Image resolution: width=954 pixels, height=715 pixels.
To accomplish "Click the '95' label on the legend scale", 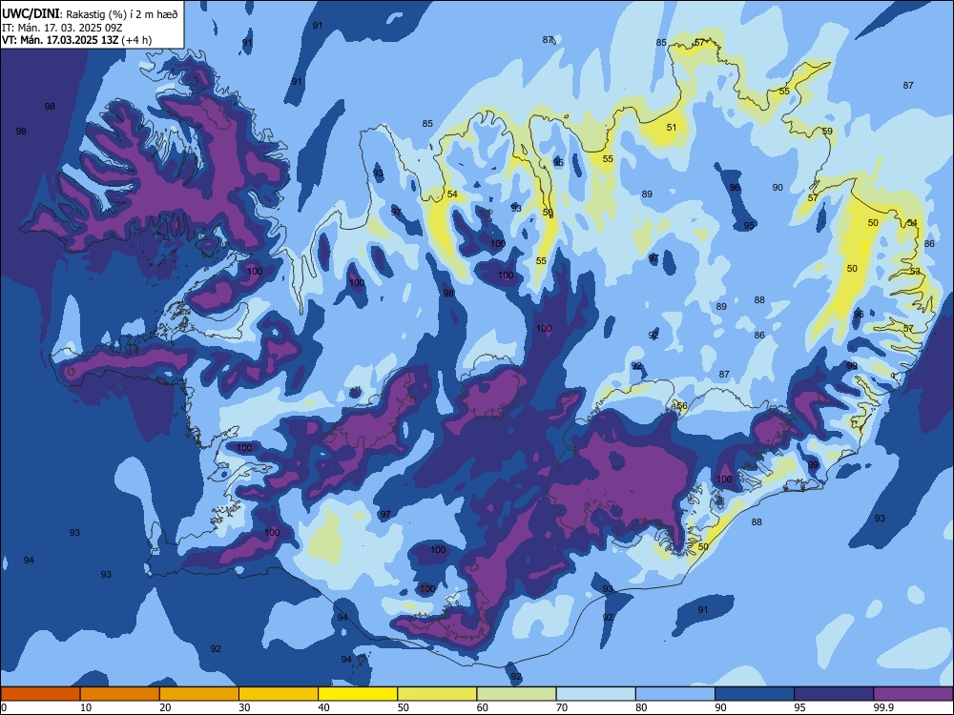I will tap(799, 707).
